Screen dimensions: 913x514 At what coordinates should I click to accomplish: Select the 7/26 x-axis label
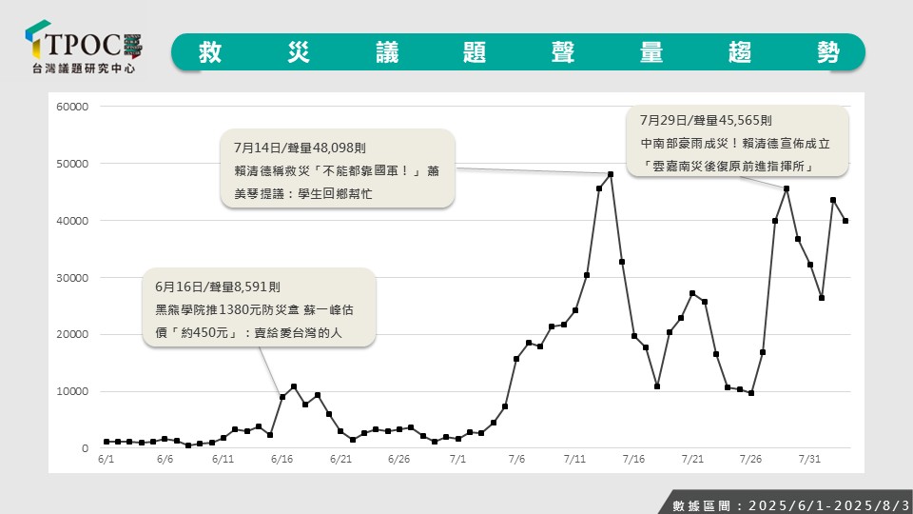pyautogui.click(x=751, y=459)
